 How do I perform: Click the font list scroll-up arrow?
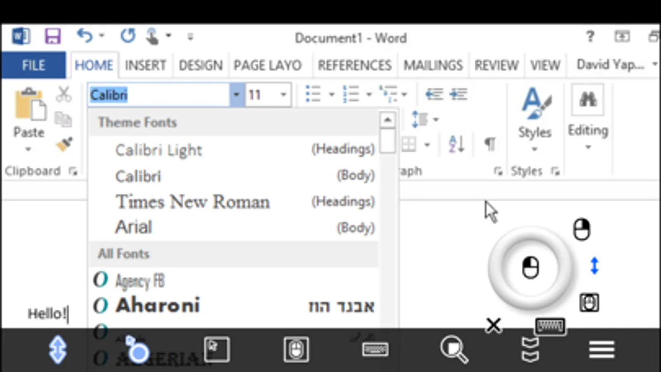387,120
